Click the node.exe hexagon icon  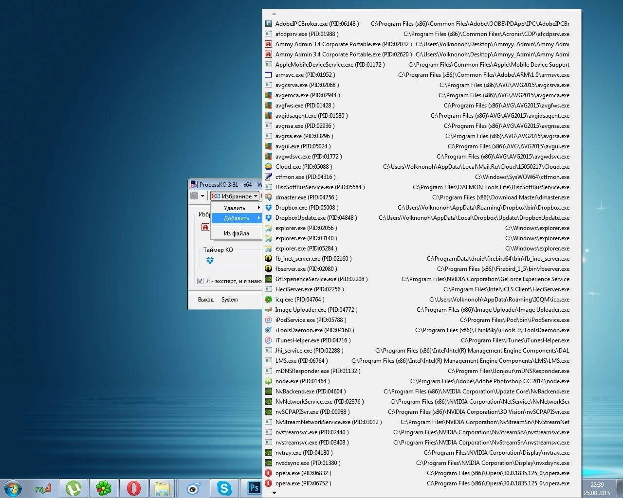point(268,381)
